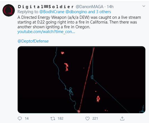Open Digital Soldier display name

point(46,7)
